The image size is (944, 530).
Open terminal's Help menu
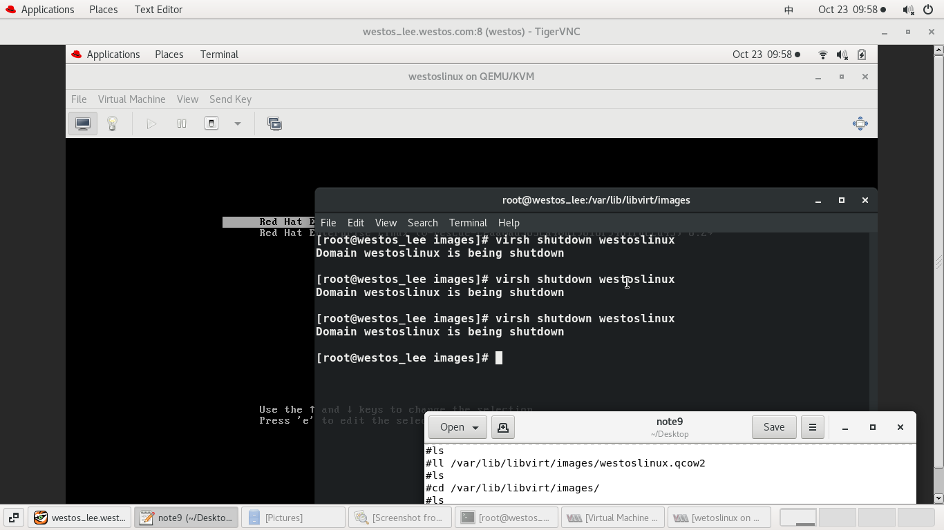509,223
